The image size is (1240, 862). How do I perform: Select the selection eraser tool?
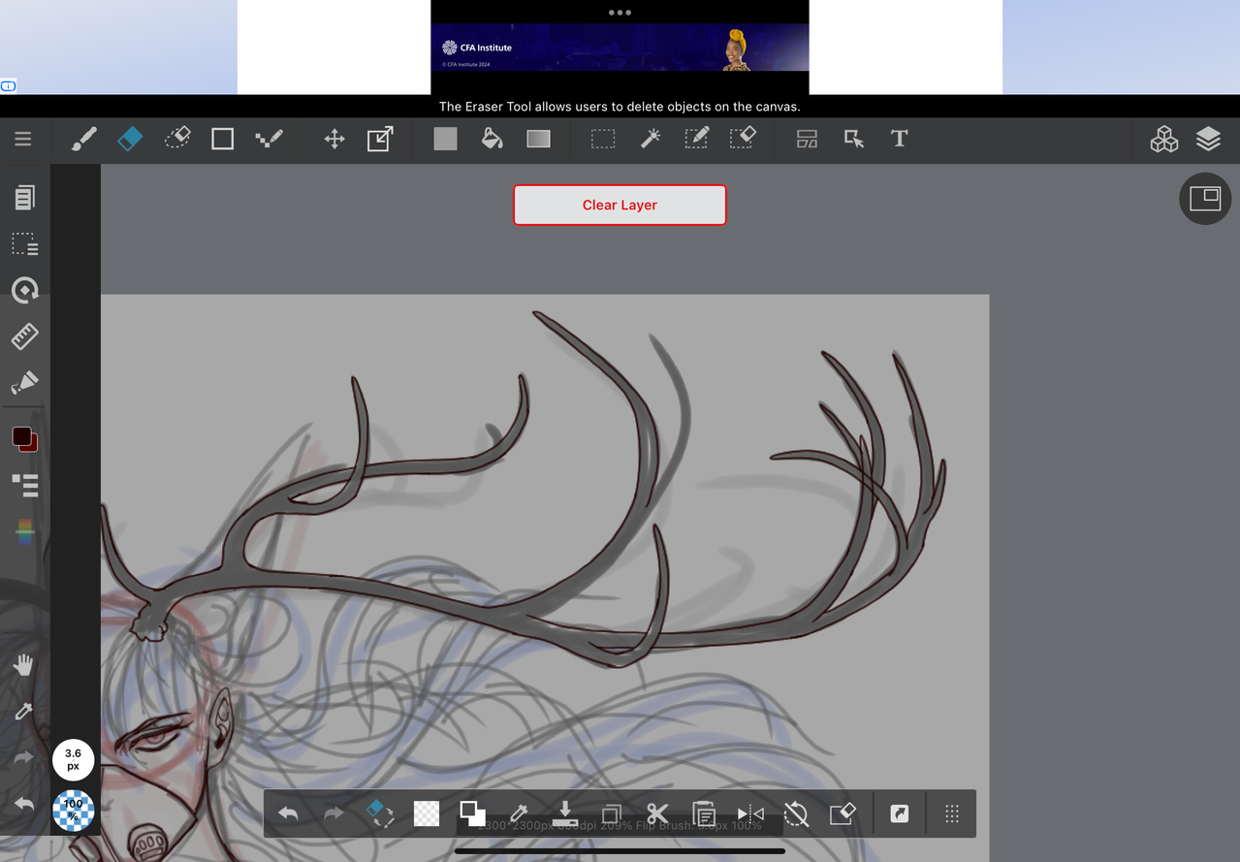pyautogui.click(x=743, y=139)
